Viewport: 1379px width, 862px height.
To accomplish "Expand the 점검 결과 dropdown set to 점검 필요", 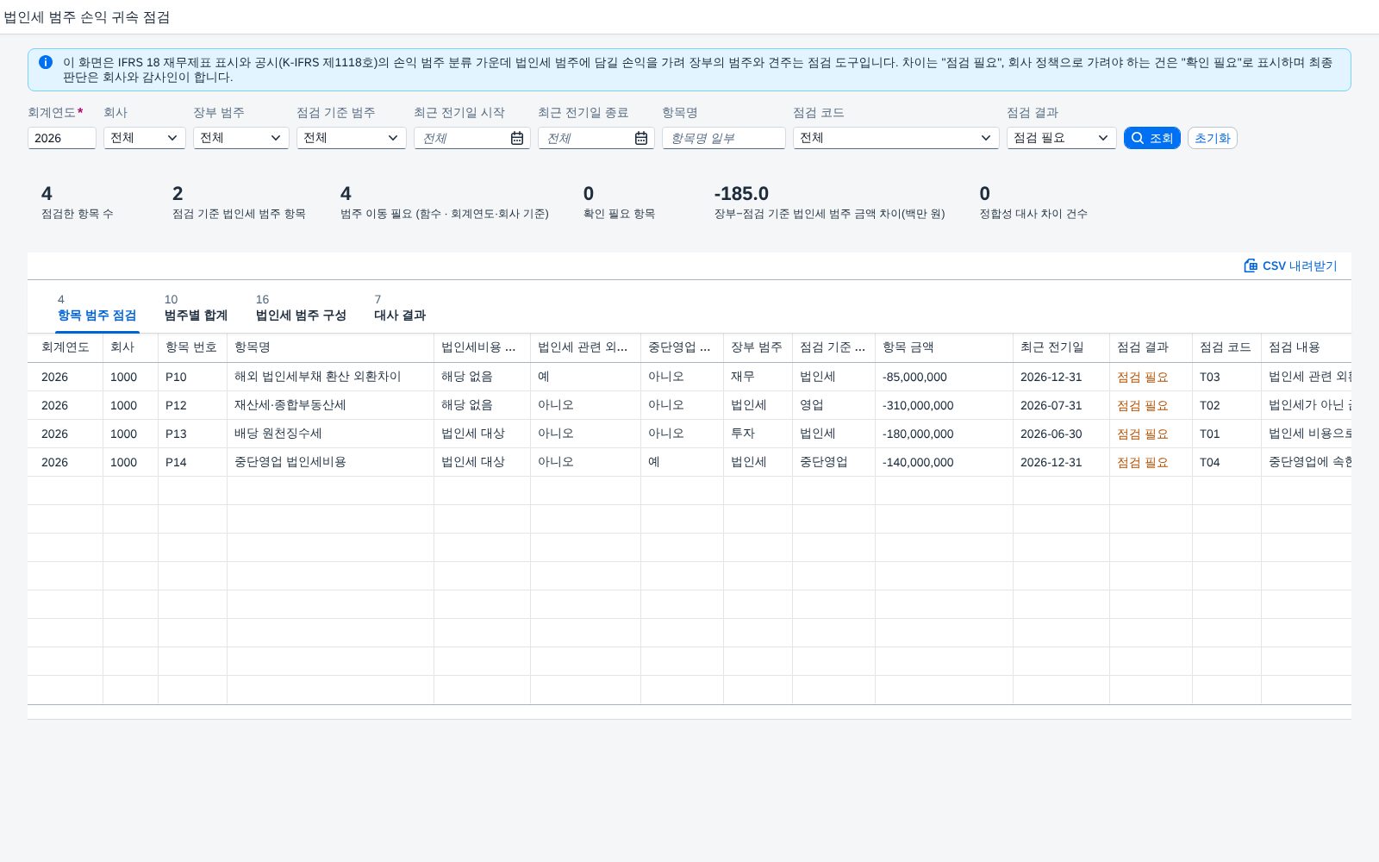I will coord(1061,138).
